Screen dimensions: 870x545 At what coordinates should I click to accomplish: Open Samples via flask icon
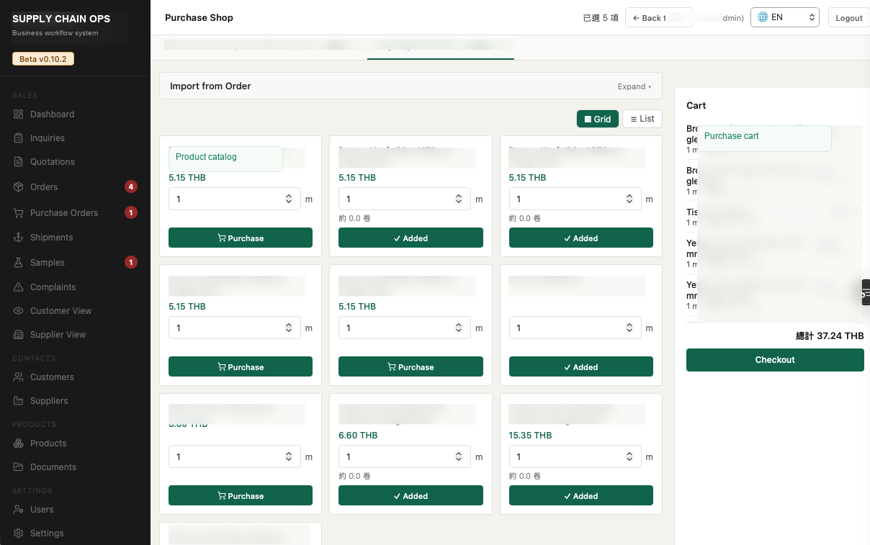click(x=18, y=263)
